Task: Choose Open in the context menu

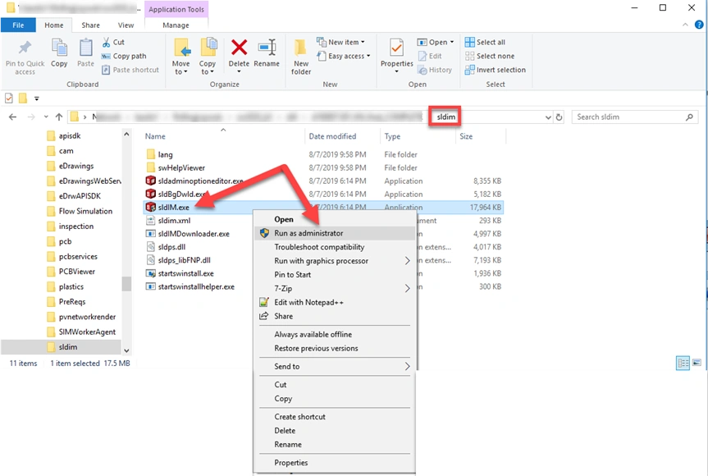Action: (335, 219)
